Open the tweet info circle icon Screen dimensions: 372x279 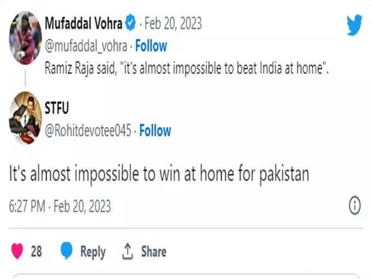[354, 206]
